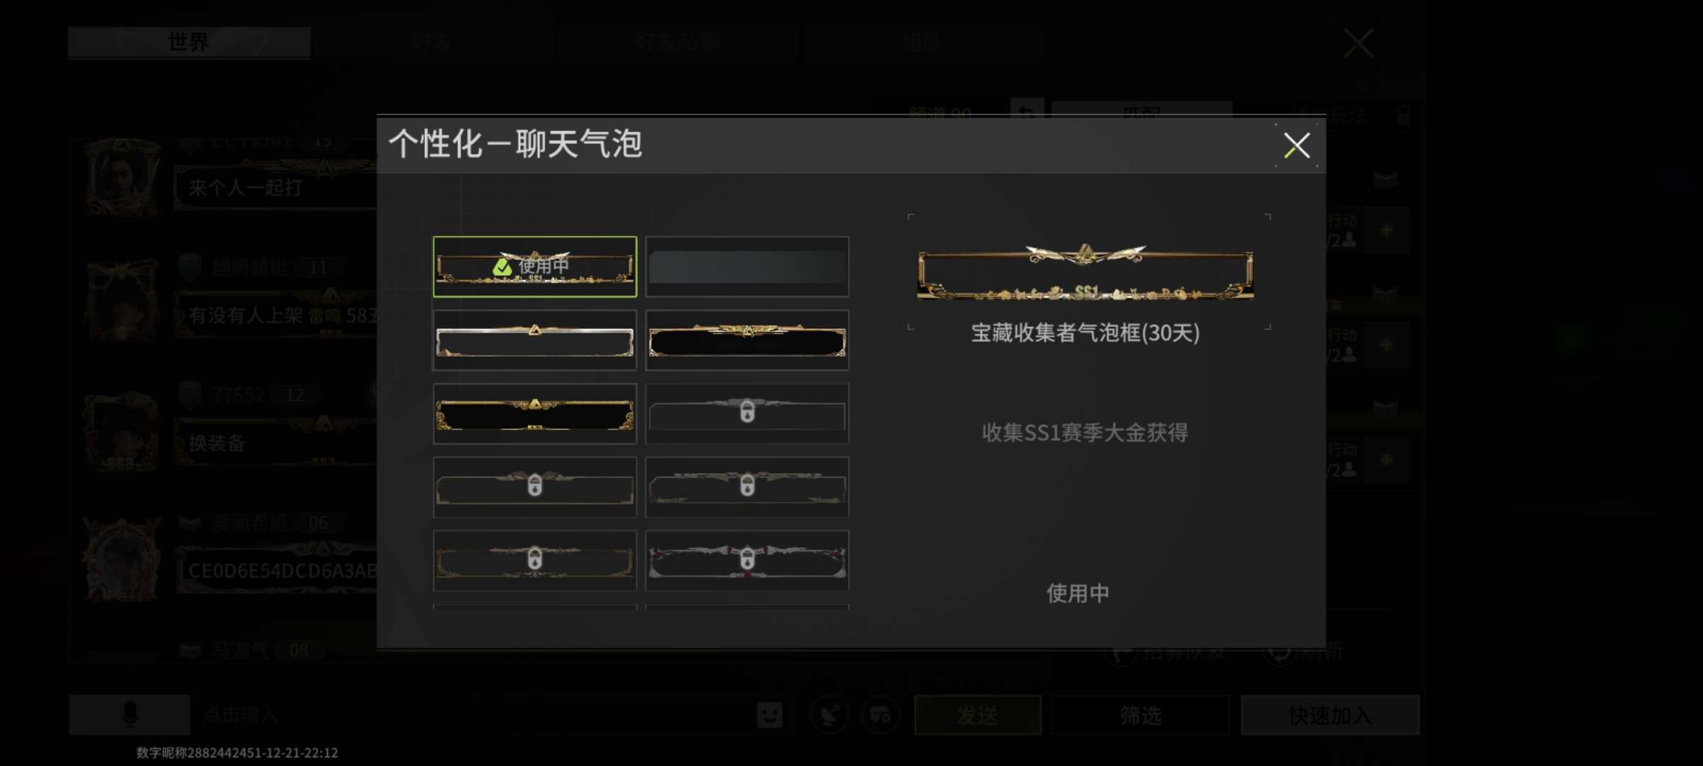Click the large bubble frame preview
This screenshot has width=1703, height=766.
click(1086, 273)
